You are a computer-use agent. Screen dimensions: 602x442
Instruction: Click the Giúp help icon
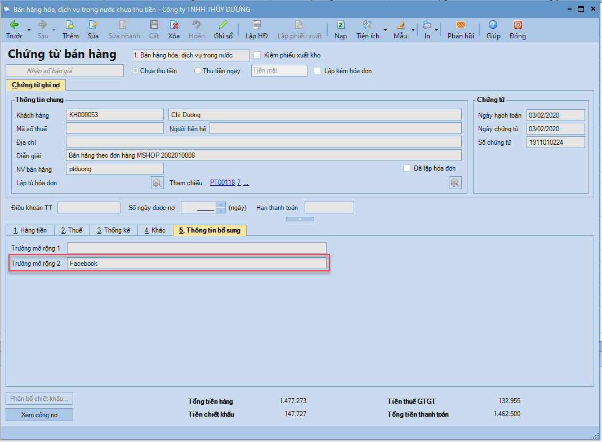pyautogui.click(x=493, y=25)
